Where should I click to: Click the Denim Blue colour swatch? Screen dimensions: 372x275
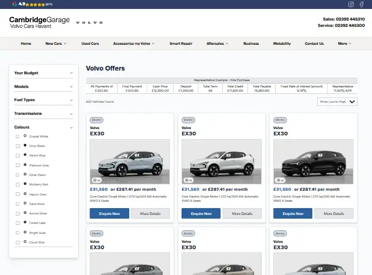pos(25,155)
